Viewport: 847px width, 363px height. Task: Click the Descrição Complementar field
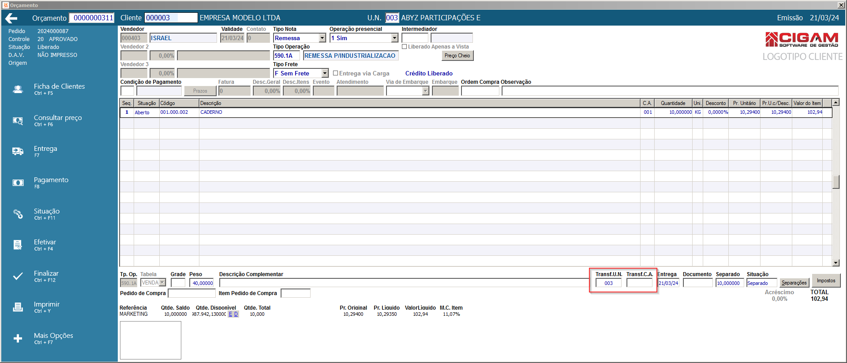coord(404,283)
